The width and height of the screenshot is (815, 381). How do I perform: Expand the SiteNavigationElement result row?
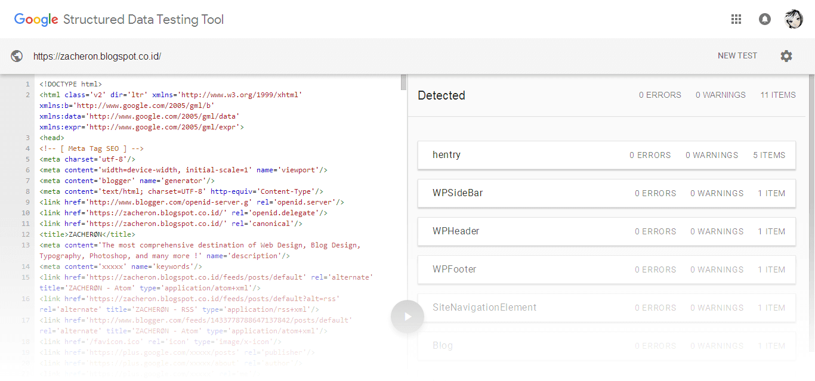click(607, 308)
